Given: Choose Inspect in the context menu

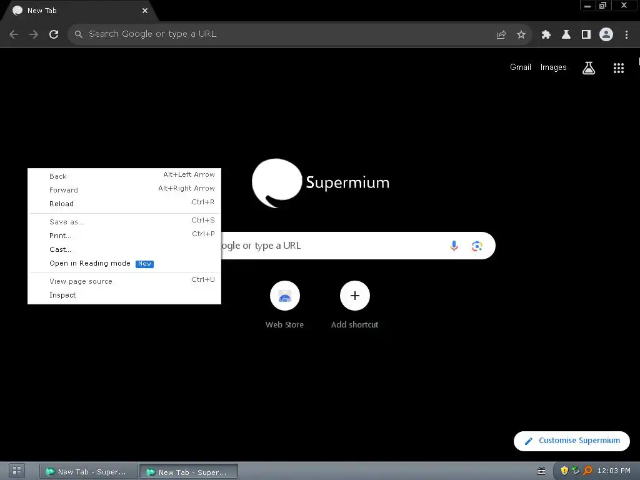Looking at the screenshot, I should [124, 295].
